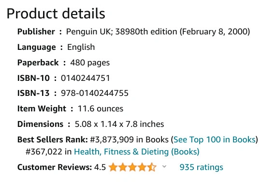276x185 pixels.
Task: Open the 935 ratings link
Action: [x=201, y=167]
